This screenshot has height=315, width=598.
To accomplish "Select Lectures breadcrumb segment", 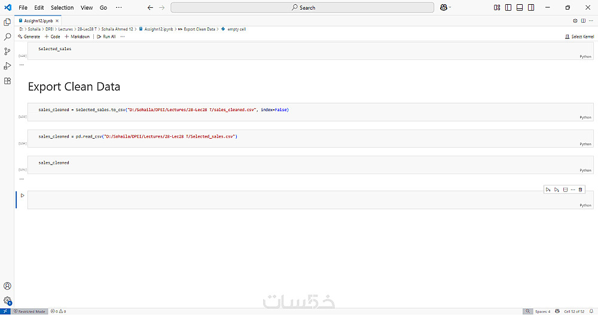I will (65, 29).
